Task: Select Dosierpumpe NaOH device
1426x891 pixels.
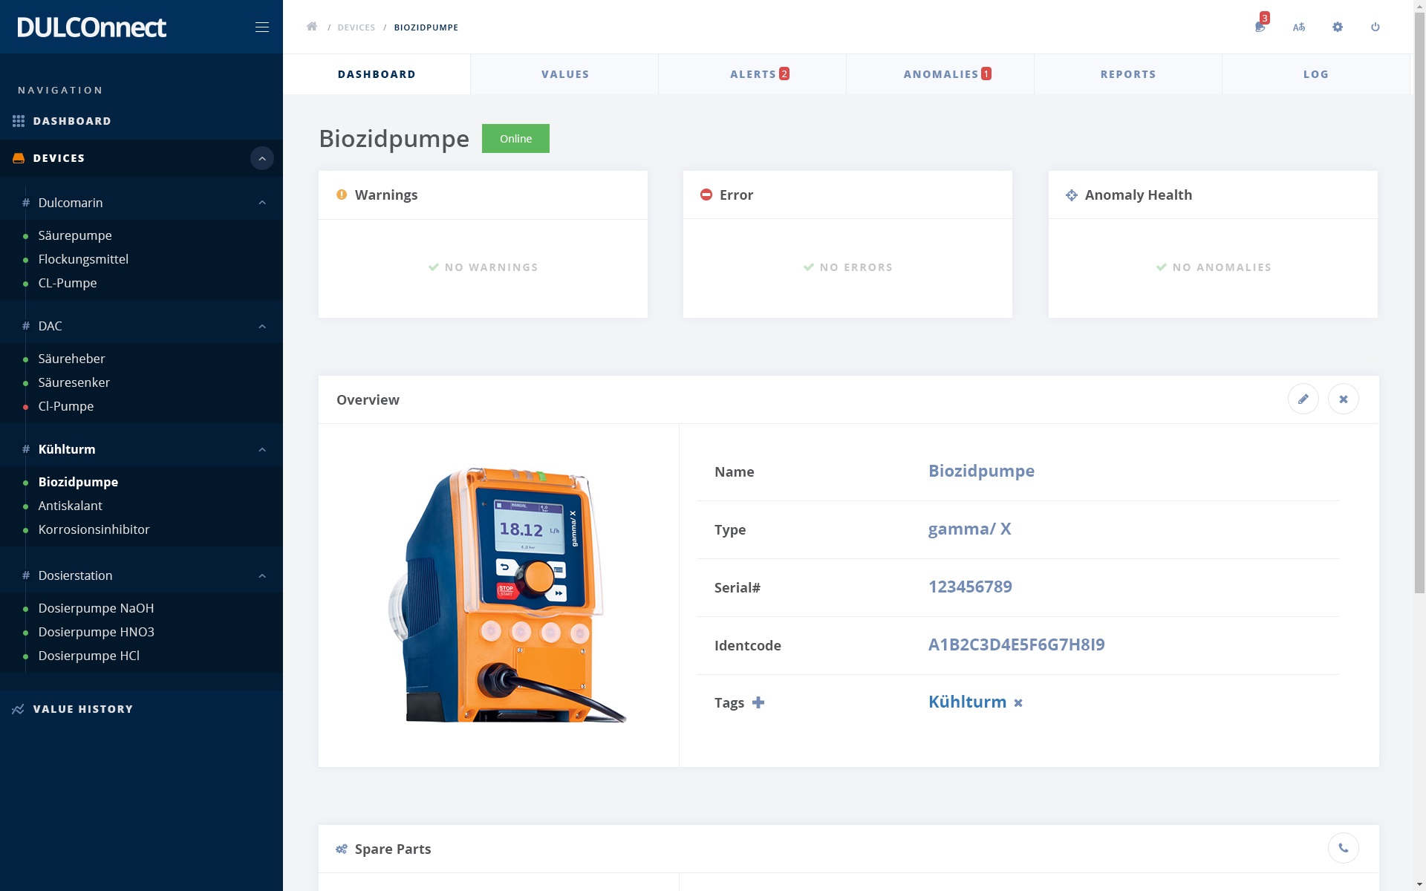Action: point(96,608)
